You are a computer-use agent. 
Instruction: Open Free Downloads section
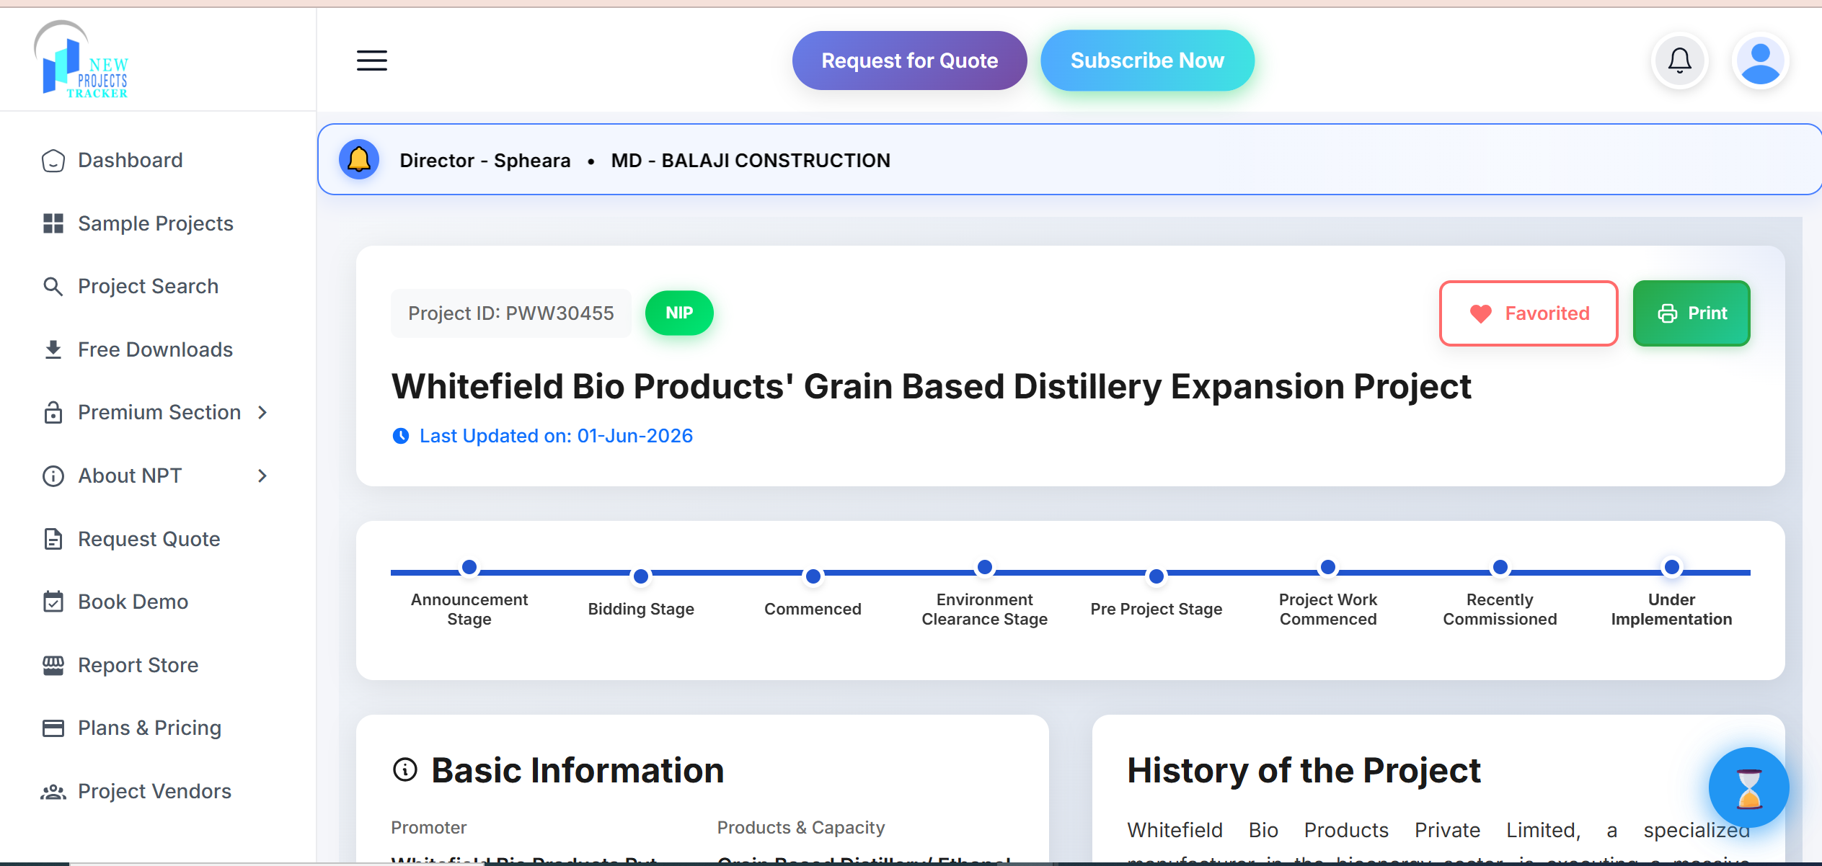(155, 349)
